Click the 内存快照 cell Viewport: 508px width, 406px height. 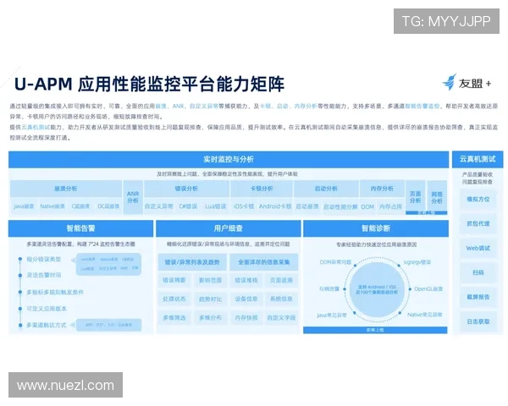(246, 318)
